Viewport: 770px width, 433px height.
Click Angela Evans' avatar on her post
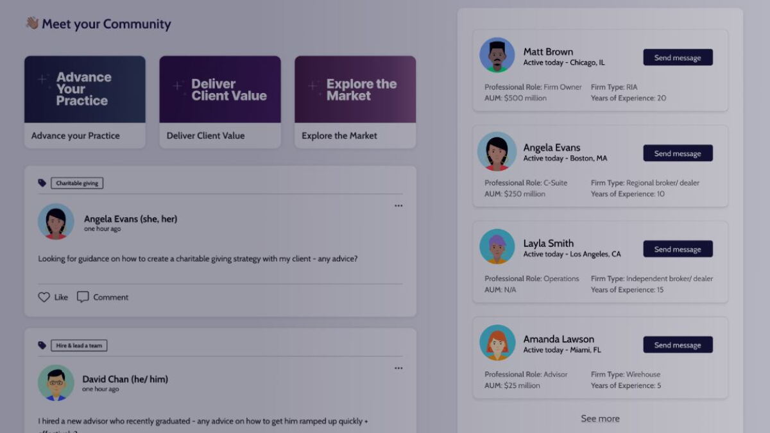(x=56, y=221)
